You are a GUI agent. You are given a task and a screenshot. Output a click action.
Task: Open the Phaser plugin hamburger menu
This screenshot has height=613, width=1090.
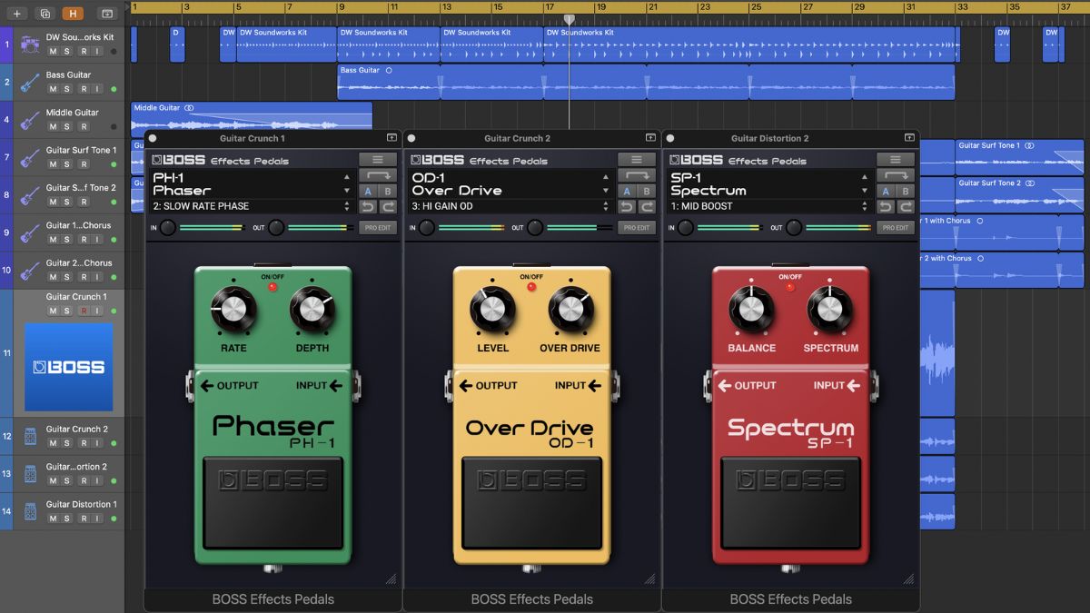378,160
